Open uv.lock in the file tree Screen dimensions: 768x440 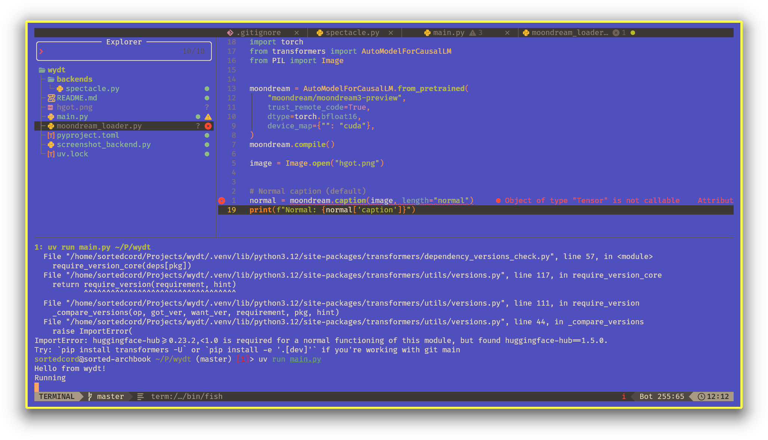(72, 154)
